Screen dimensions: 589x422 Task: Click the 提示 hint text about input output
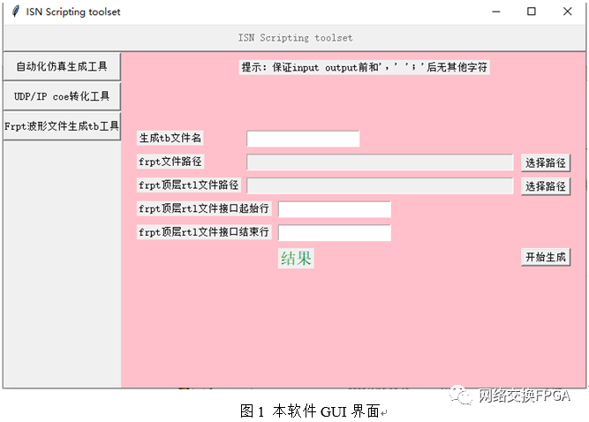tap(364, 68)
